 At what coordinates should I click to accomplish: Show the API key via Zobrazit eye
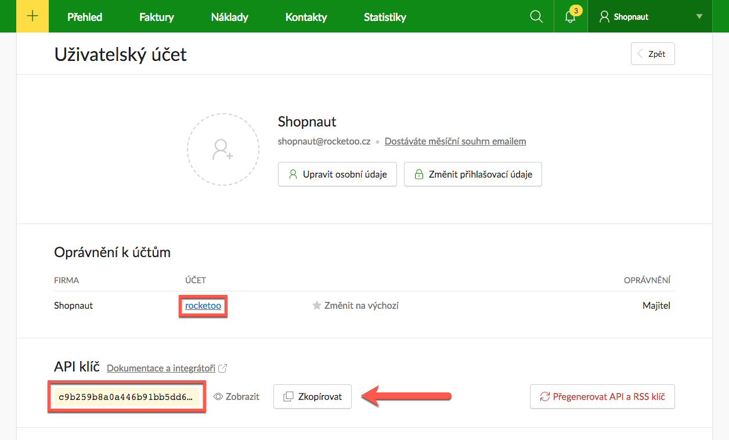pos(236,397)
